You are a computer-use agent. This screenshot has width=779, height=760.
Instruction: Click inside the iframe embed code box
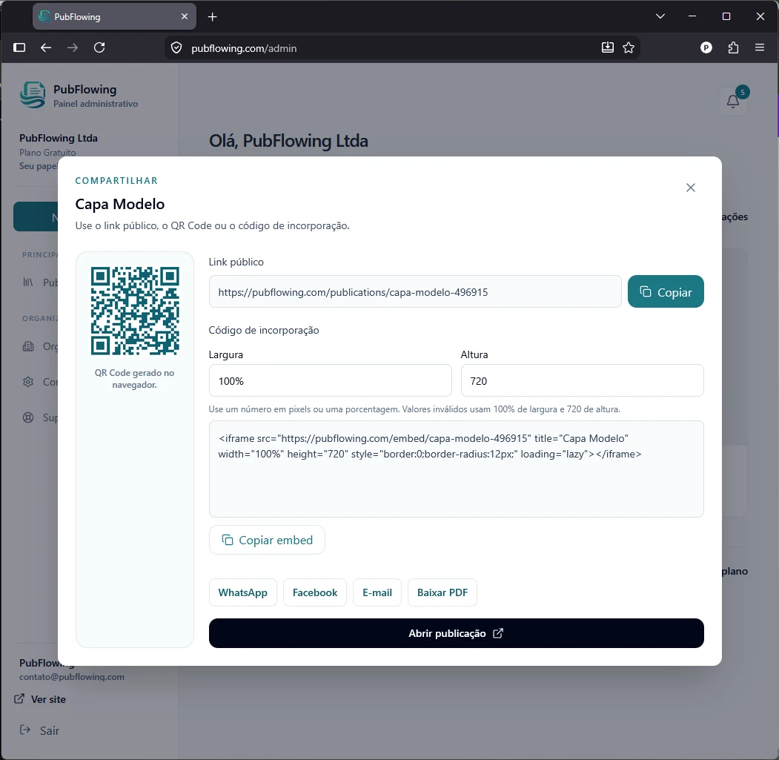pyautogui.click(x=456, y=469)
